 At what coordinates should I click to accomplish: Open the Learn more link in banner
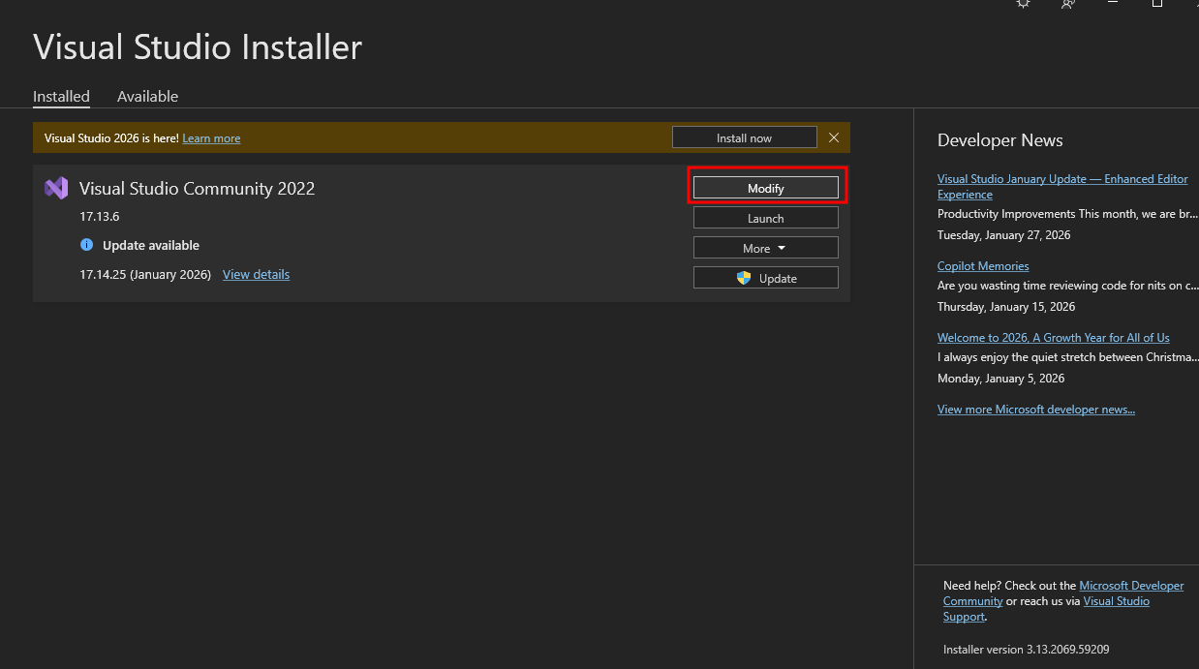pyautogui.click(x=211, y=138)
